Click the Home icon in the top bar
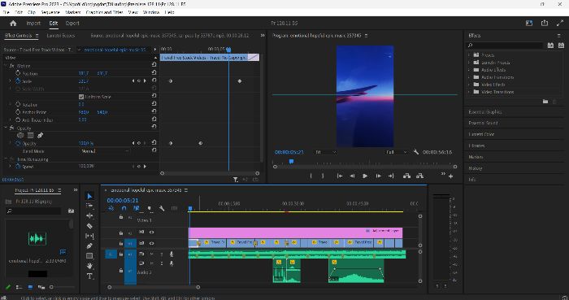The height and width of the screenshot is (300, 569). 14,24
